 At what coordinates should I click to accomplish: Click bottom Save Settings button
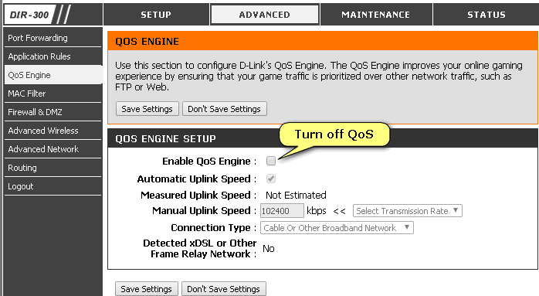click(147, 289)
